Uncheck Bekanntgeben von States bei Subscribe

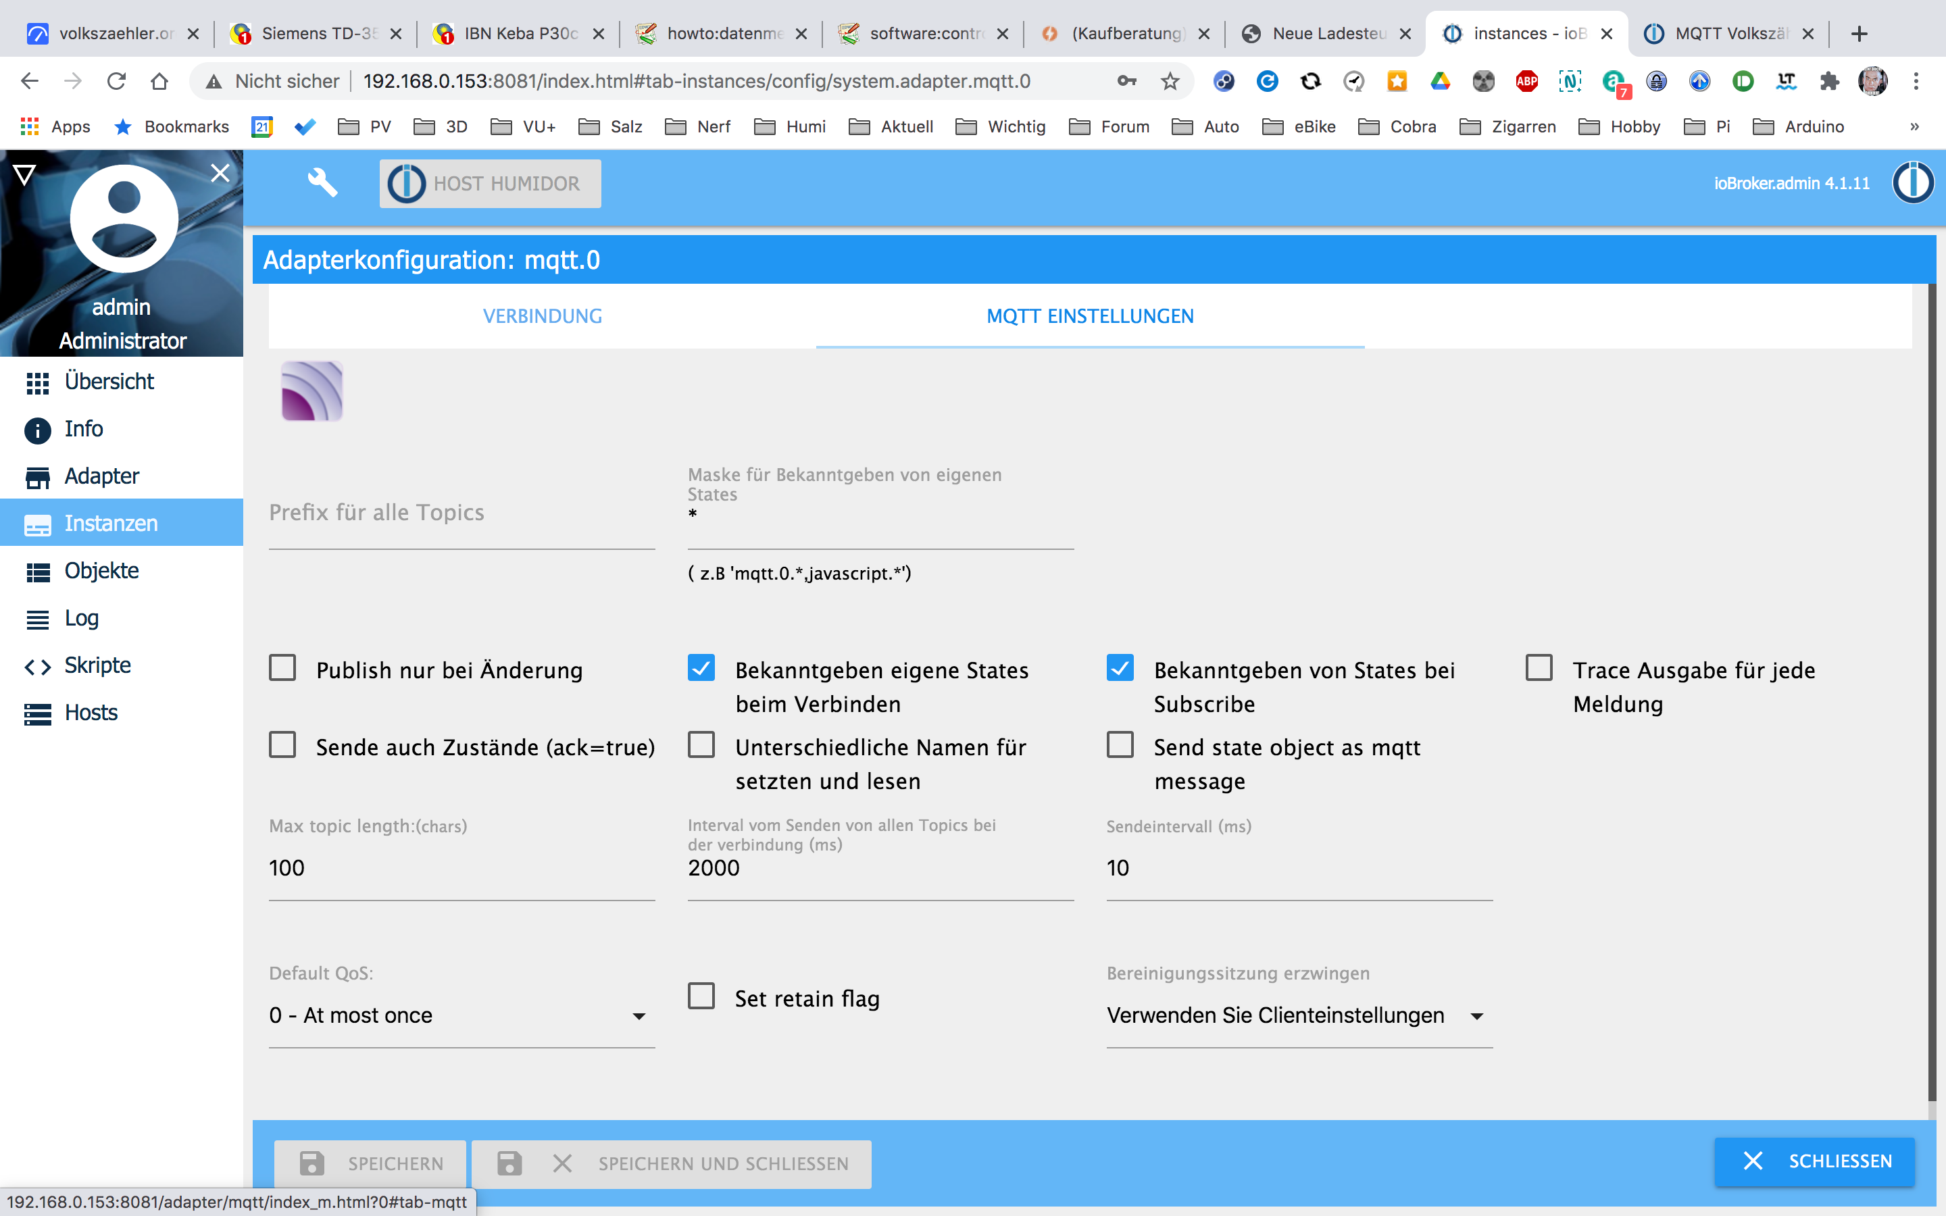tap(1120, 668)
